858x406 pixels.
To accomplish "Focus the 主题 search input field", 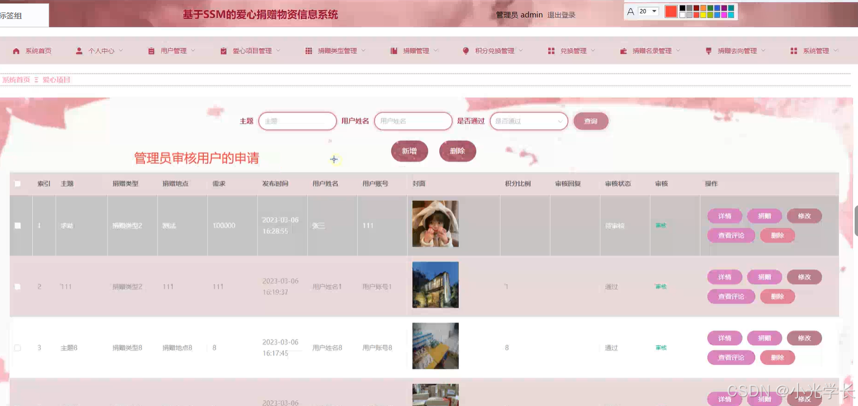I will click(298, 121).
